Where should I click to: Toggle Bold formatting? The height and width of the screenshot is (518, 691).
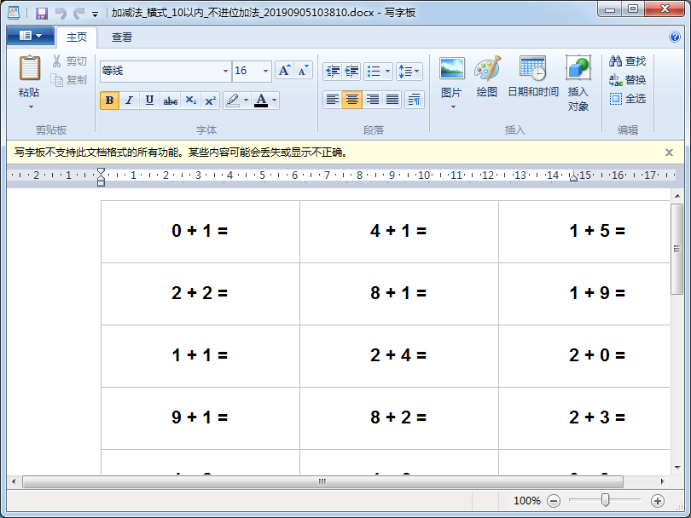click(109, 101)
